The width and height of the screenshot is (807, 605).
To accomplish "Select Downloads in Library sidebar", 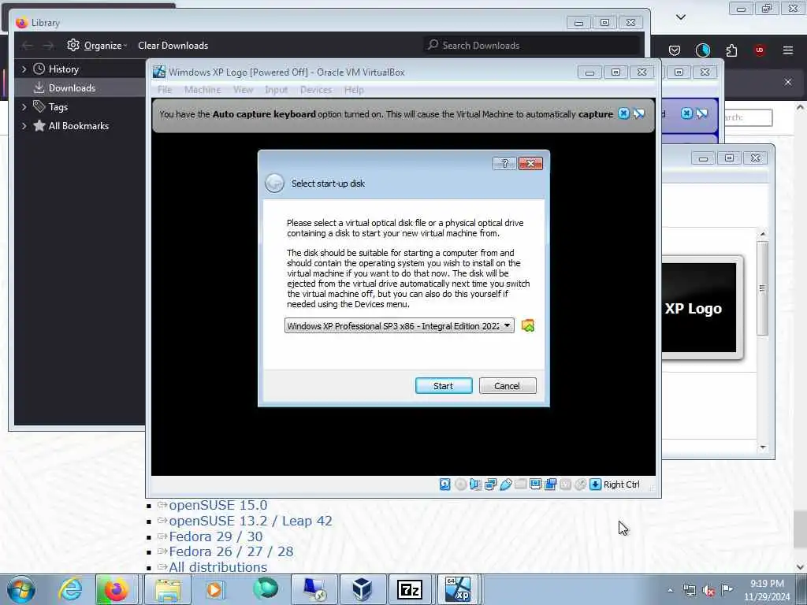I will 72,88.
